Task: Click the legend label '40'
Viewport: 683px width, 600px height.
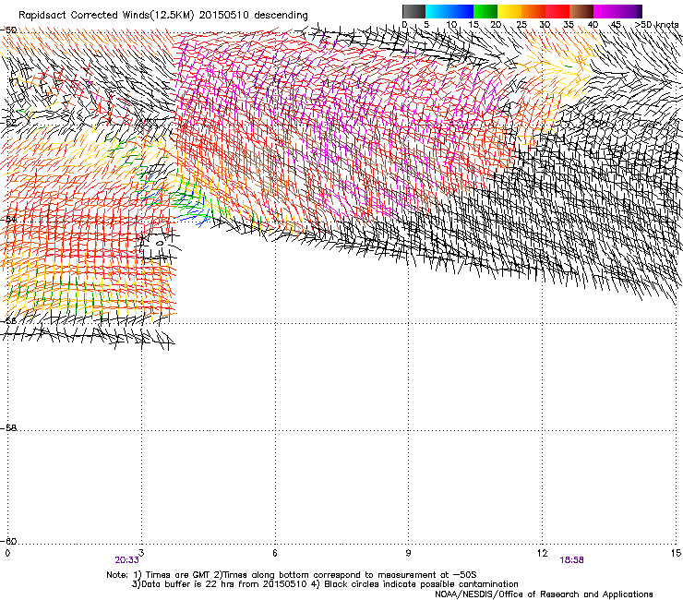Action: [x=593, y=25]
